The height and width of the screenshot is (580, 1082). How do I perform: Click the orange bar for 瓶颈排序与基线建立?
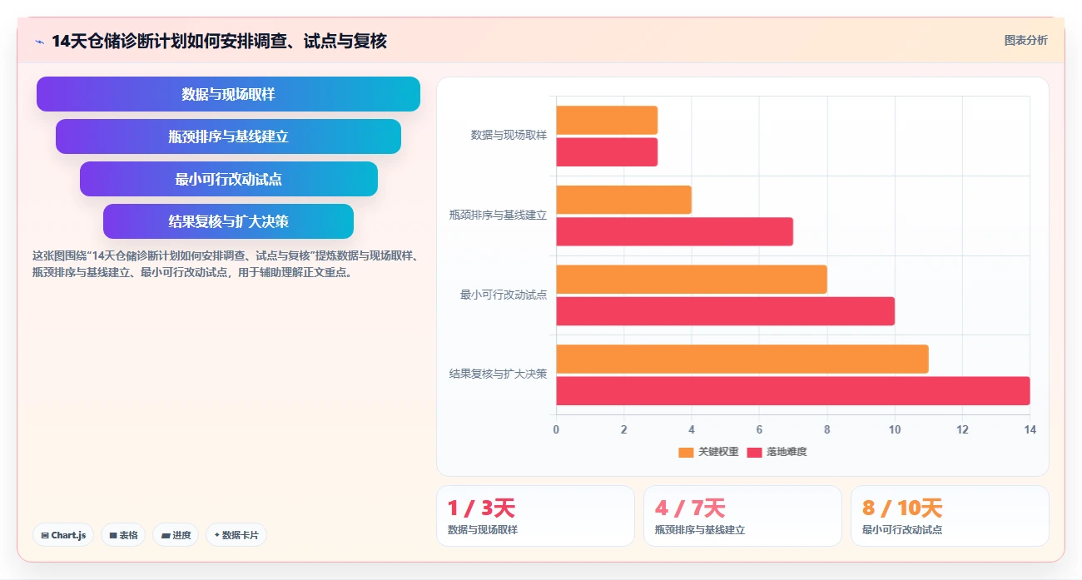click(x=623, y=200)
